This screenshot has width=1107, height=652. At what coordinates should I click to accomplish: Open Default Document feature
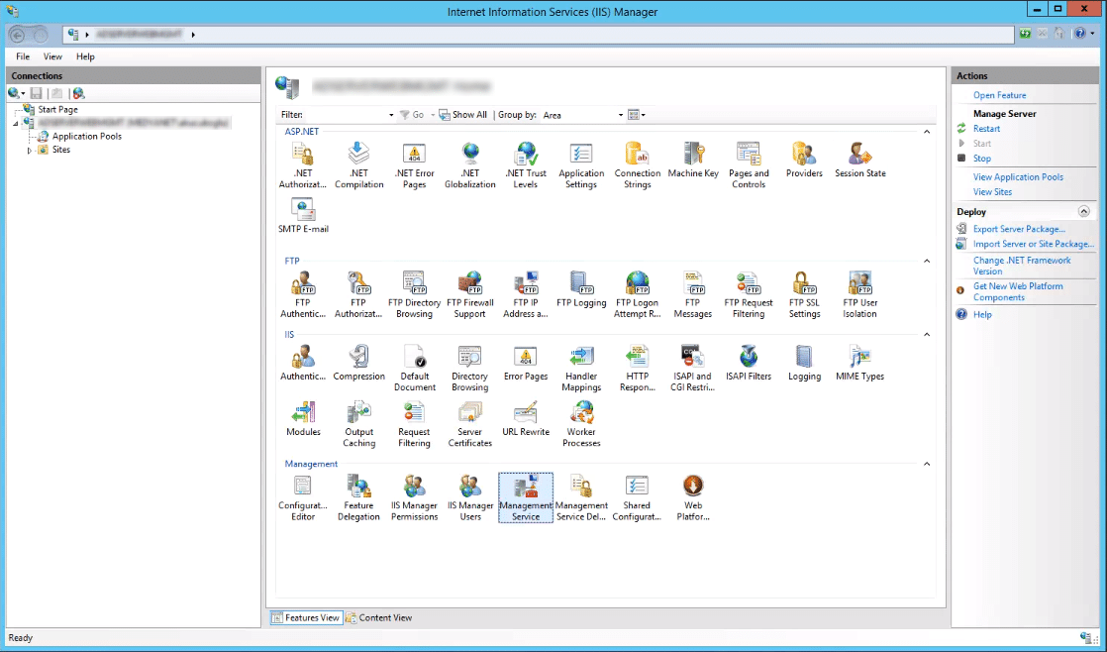pos(415,369)
